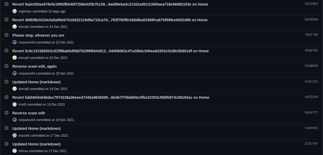Click nightspc's avatar on the top commit
Image resolution: width=323 pixels, height=155 pixels.
15,11
